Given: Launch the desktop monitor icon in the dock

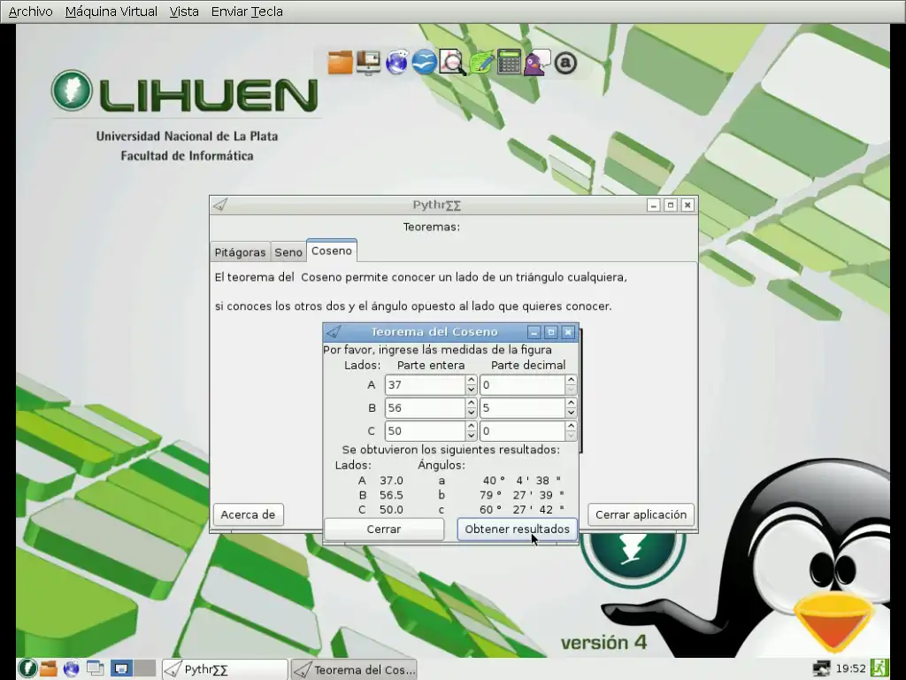Looking at the screenshot, I should (x=368, y=63).
